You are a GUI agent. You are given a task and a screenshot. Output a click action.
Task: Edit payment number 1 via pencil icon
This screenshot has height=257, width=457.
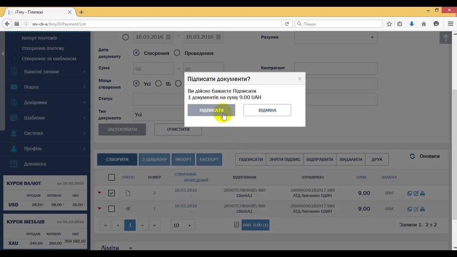pos(416,209)
